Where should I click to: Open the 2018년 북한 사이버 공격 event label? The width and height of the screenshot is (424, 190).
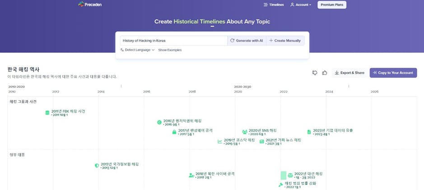click(215, 174)
